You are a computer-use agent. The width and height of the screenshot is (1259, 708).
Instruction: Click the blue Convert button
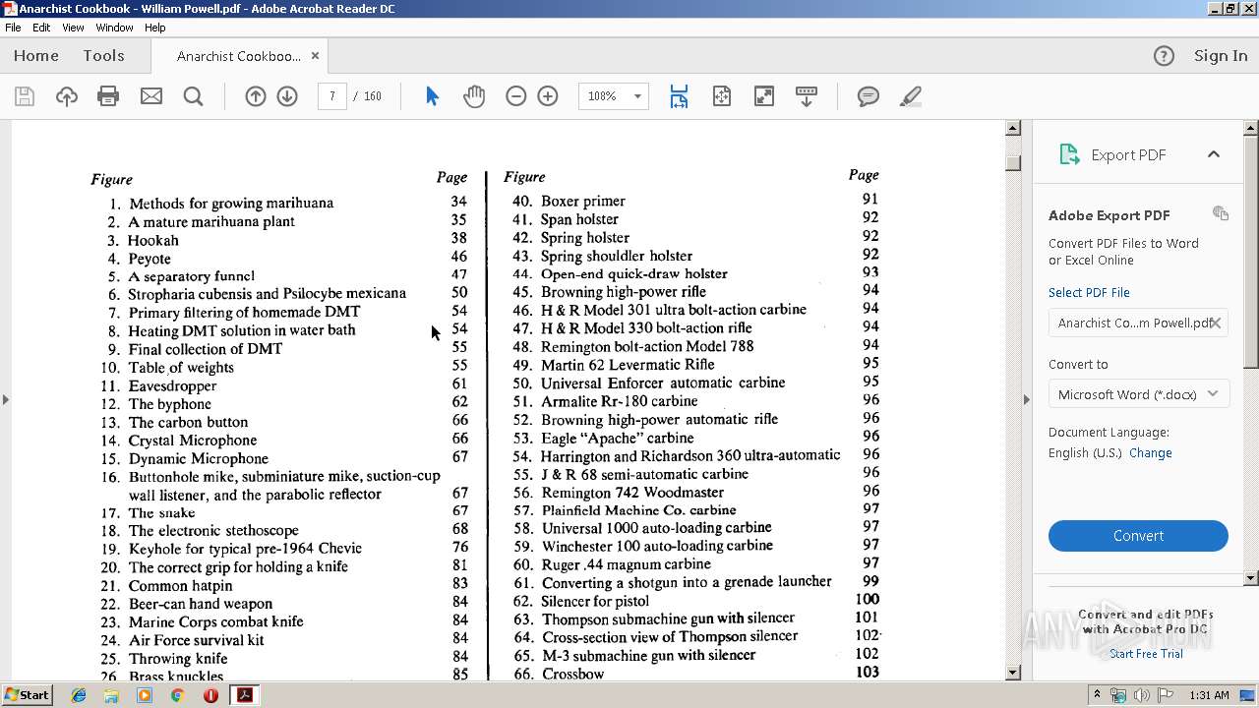click(x=1138, y=536)
